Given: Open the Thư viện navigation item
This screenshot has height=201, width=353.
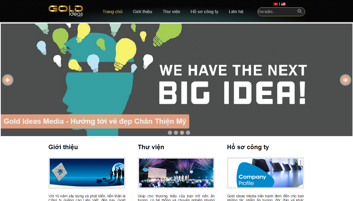Looking at the screenshot, I should 171,12.
